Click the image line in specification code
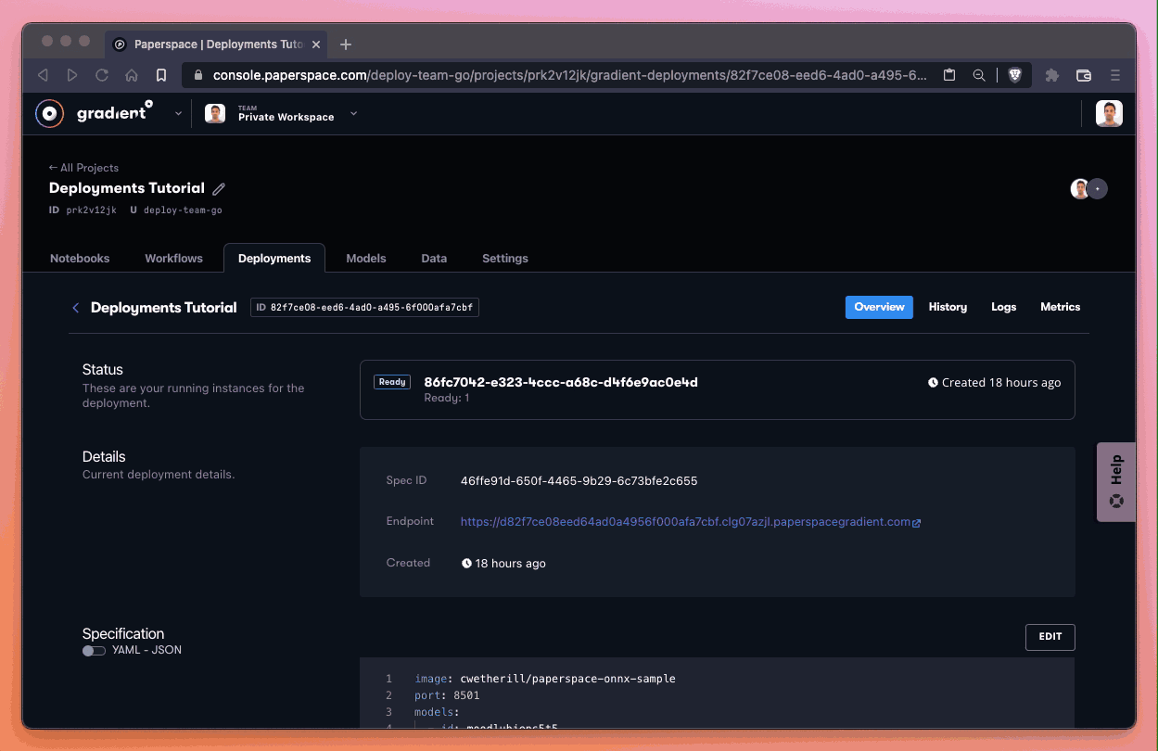 (545, 679)
